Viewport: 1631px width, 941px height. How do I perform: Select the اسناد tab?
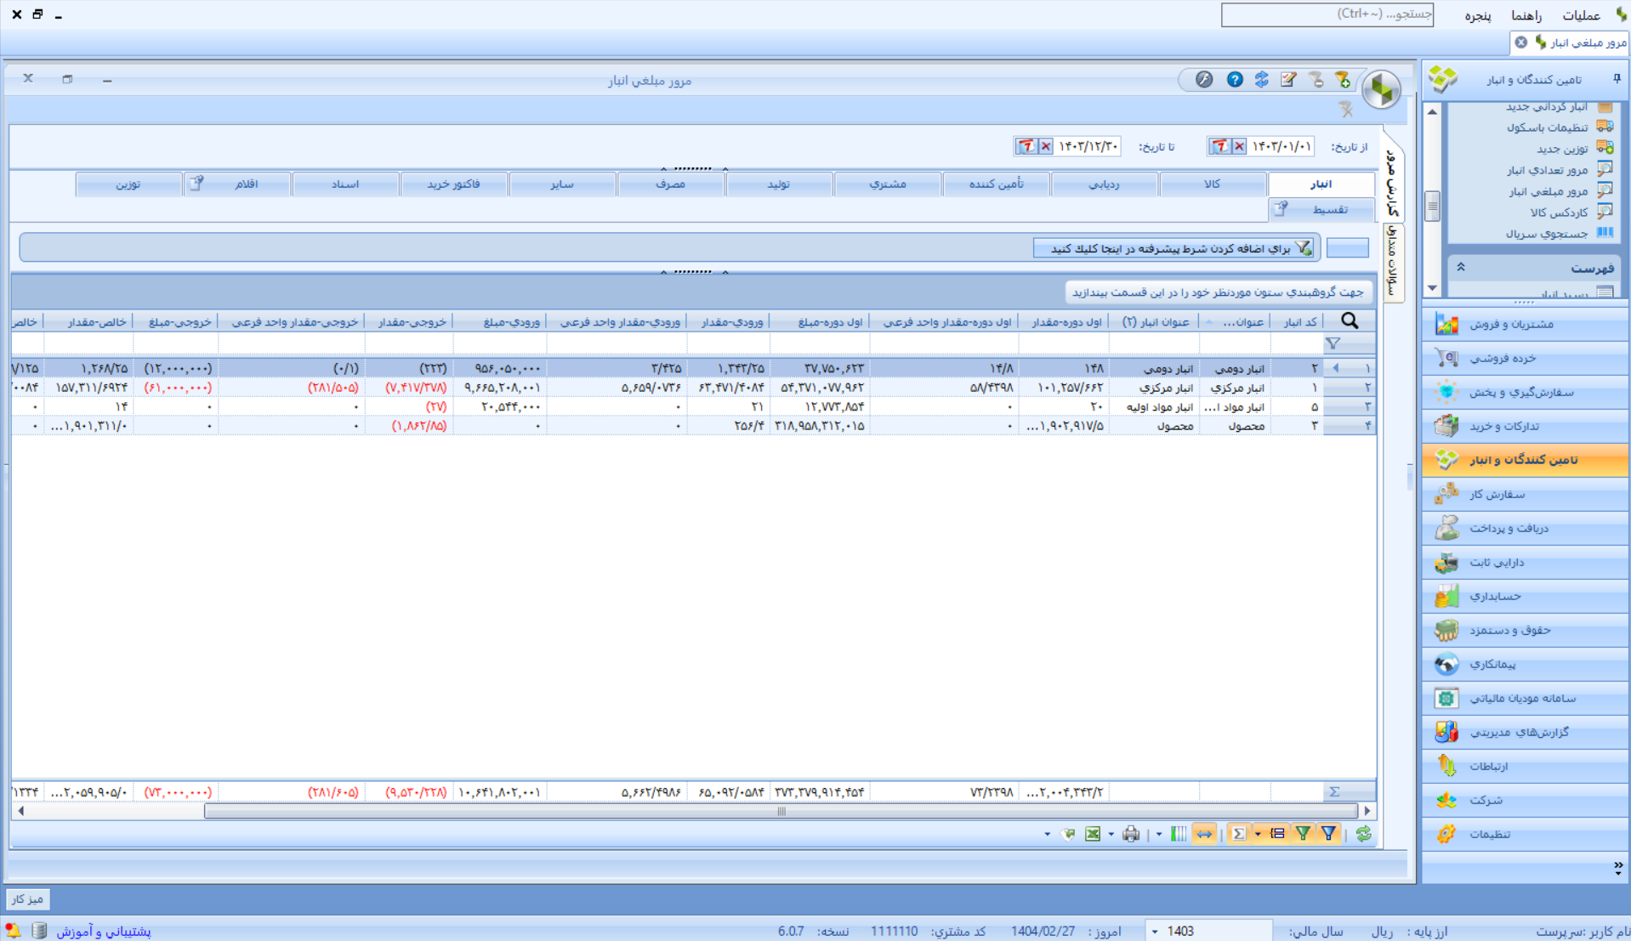[x=345, y=184]
